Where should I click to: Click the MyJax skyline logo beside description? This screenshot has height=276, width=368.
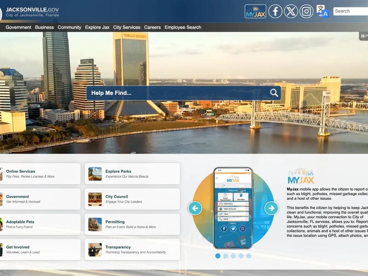(x=301, y=176)
